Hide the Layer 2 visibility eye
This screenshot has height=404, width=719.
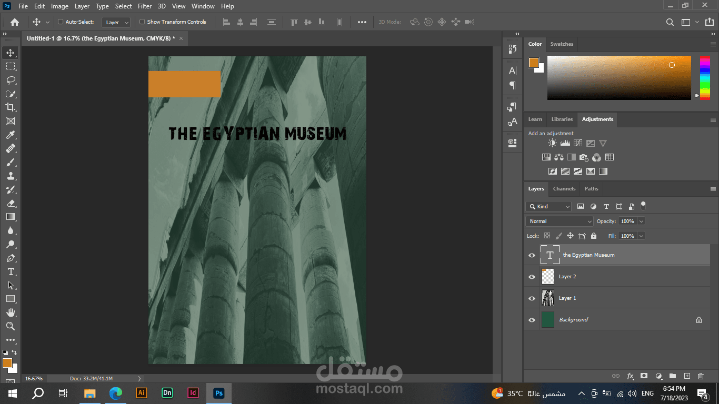click(532, 277)
